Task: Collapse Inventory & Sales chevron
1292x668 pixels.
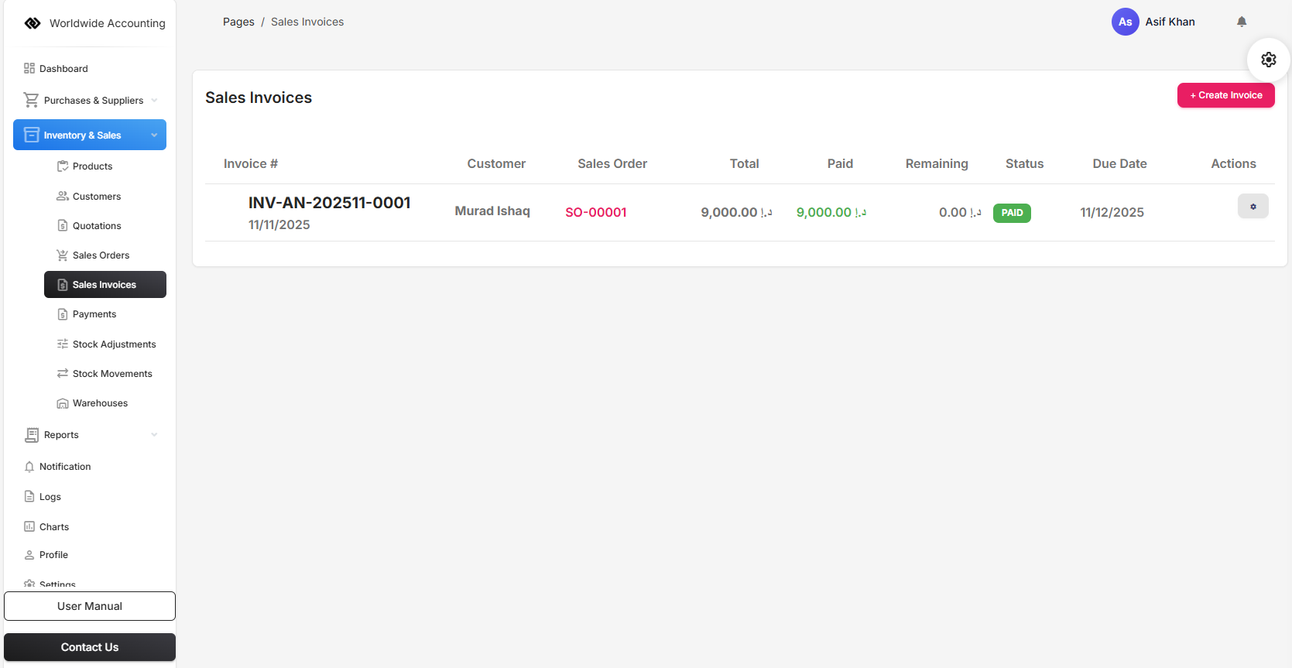Action: 154,135
